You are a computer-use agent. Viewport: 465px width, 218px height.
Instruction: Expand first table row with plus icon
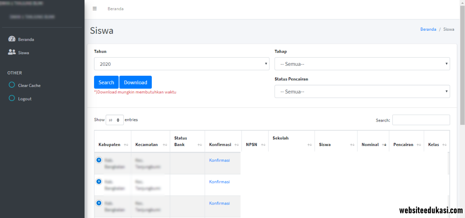[99, 160]
